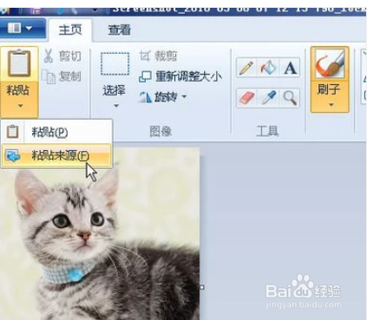
Task: Open the Select (选择) dropdown arrow
Action: point(116,106)
